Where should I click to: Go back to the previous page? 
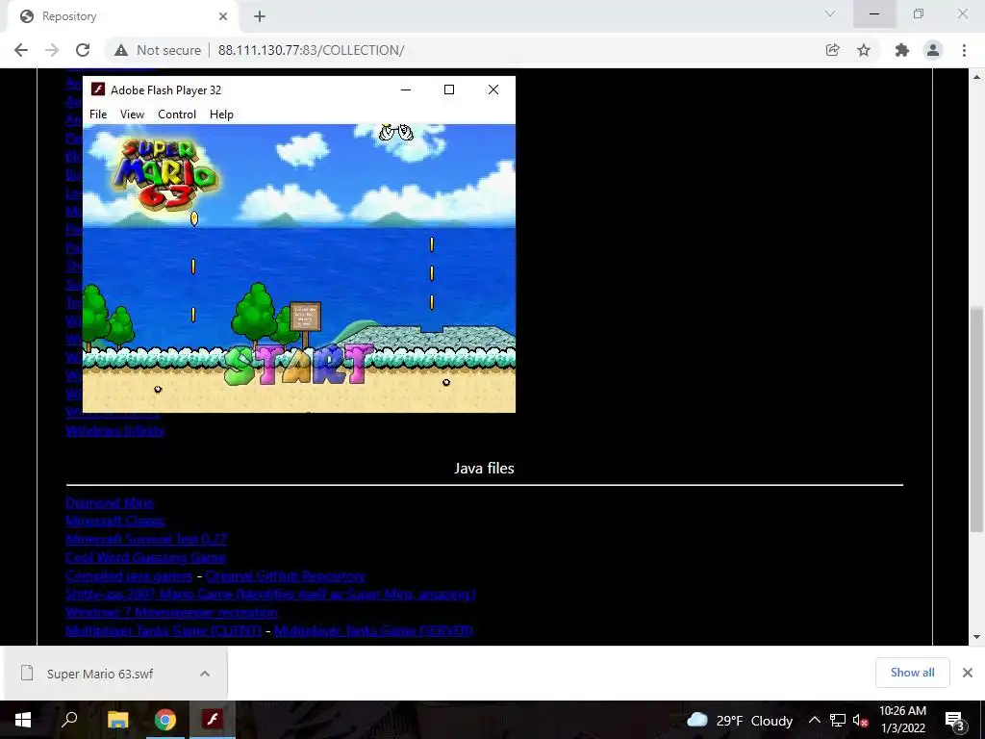(x=21, y=50)
